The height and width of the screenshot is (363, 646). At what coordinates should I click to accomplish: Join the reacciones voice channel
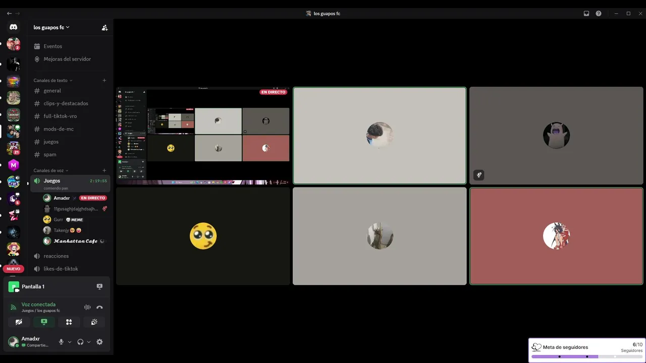tap(70, 256)
